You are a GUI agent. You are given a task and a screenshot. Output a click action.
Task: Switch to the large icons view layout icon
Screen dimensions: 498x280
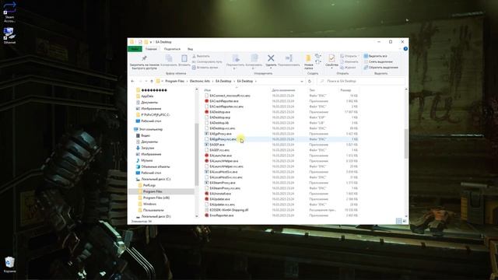pyautogui.click(x=405, y=221)
